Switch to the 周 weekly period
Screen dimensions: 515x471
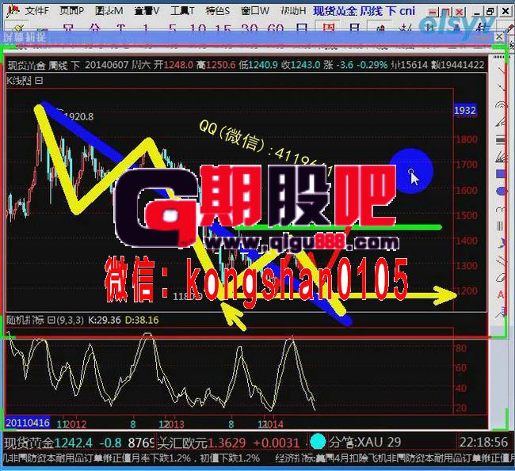(328, 28)
